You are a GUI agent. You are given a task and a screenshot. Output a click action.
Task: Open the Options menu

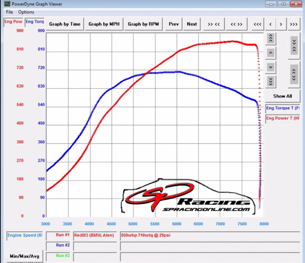26,12
